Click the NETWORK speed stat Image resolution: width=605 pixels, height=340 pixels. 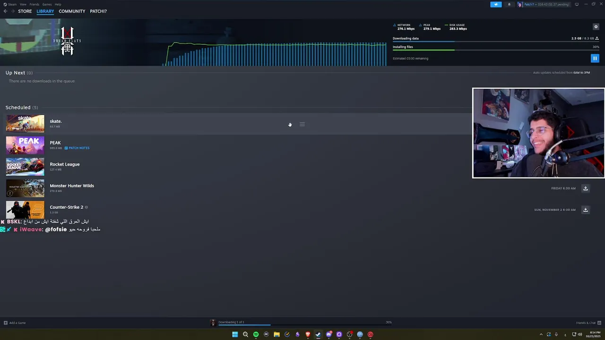404,27
